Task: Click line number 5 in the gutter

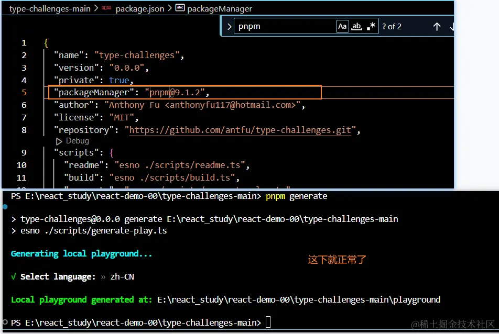Action: click(24, 93)
